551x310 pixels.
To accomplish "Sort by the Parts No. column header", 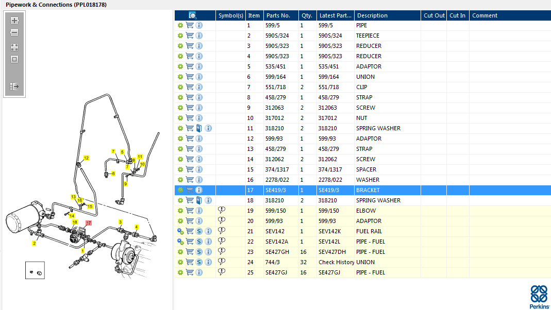I will pyautogui.click(x=278, y=15).
